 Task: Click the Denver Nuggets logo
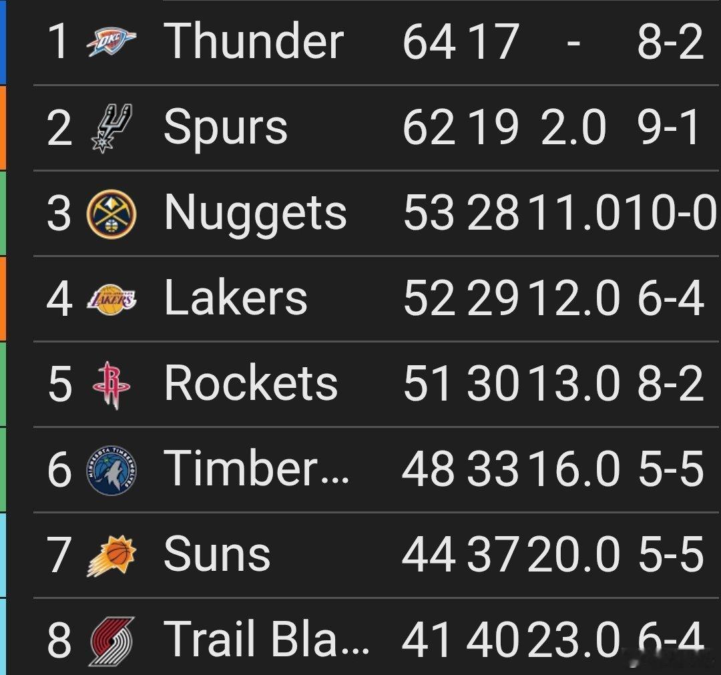pos(111,213)
